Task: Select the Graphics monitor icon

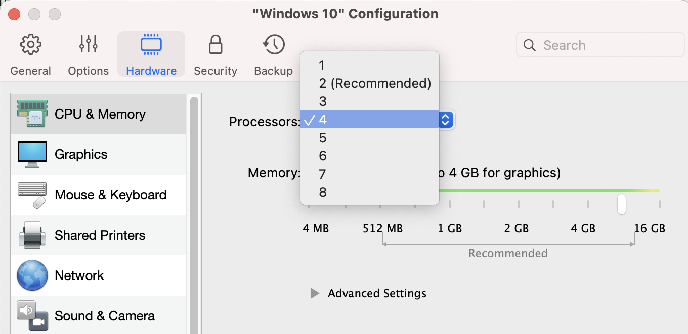Action: pos(32,154)
